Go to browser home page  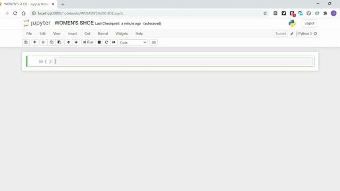point(23,13)
